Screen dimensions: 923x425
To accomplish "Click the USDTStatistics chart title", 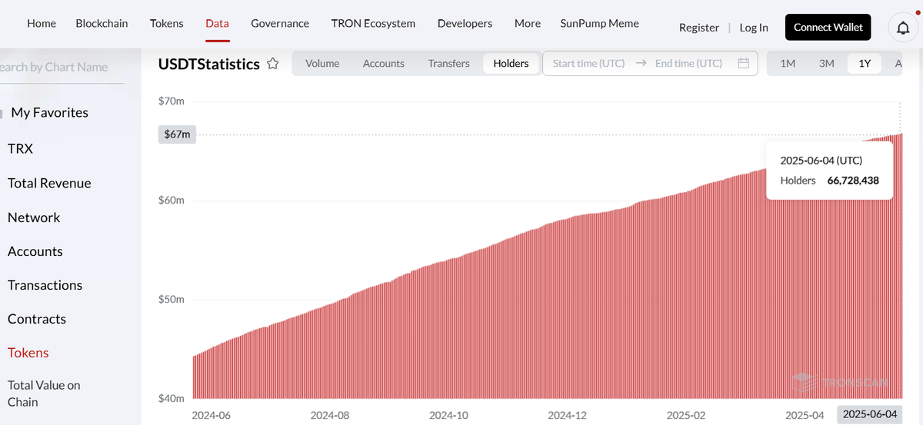I will (209, 64).
